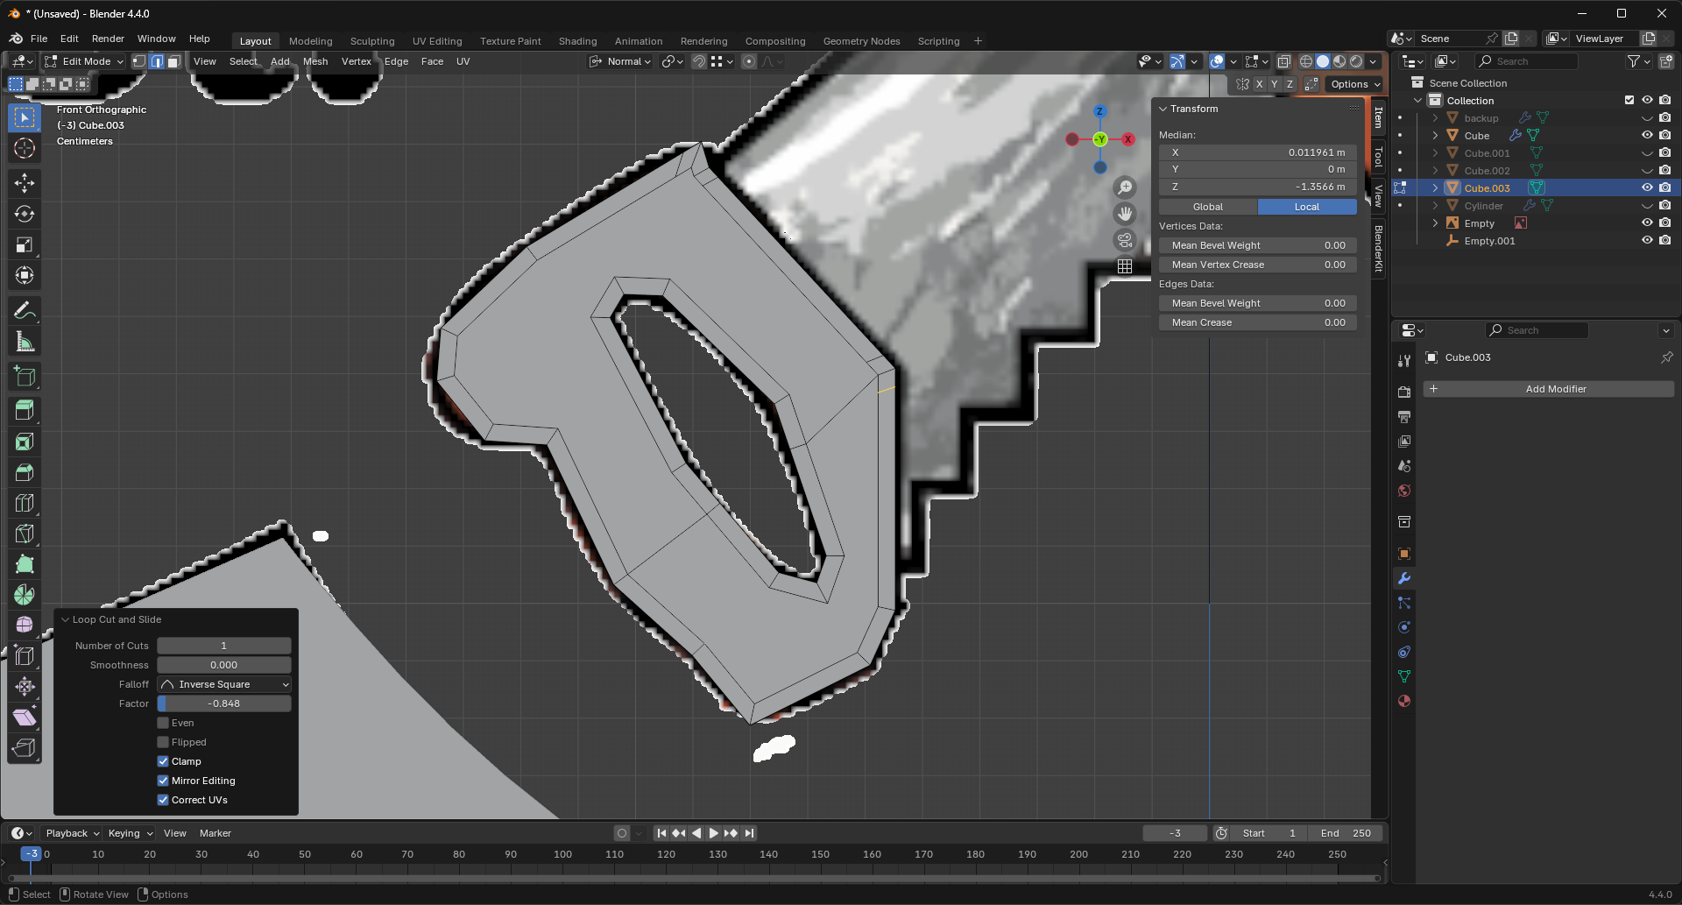Screen dimensions: 1682x905
Task: Open the Falloff Inverse Square dropdown
Action: 224,684
